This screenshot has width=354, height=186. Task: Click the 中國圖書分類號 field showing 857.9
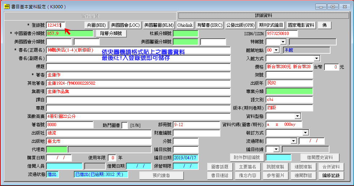click(69, 34)
